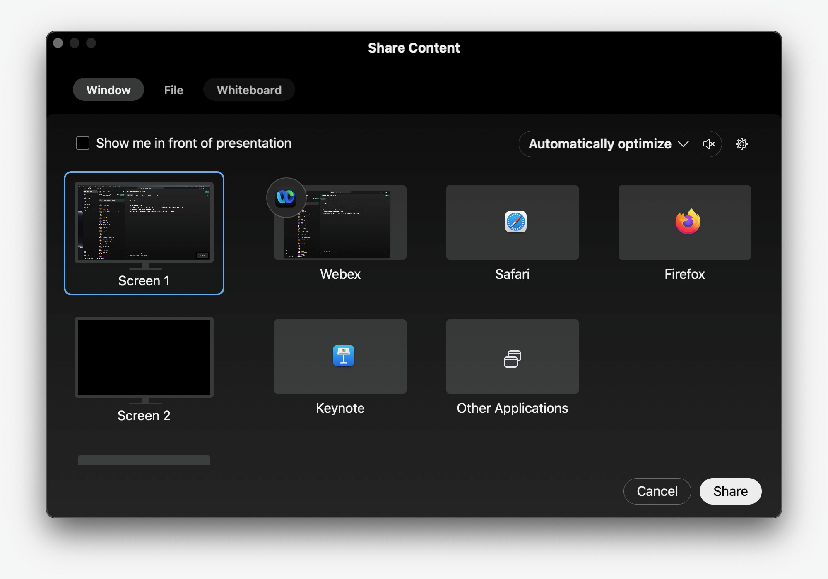Click the Safari app icon

[x=515, y=222]
